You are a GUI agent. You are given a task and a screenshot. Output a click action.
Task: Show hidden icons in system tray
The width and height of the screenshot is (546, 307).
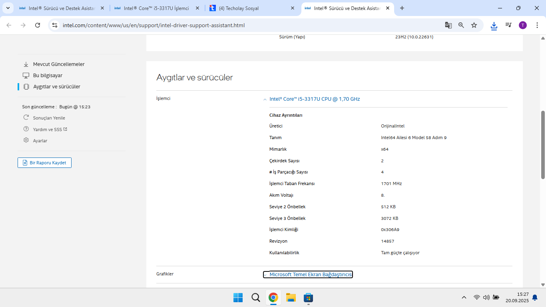(464, 297)
